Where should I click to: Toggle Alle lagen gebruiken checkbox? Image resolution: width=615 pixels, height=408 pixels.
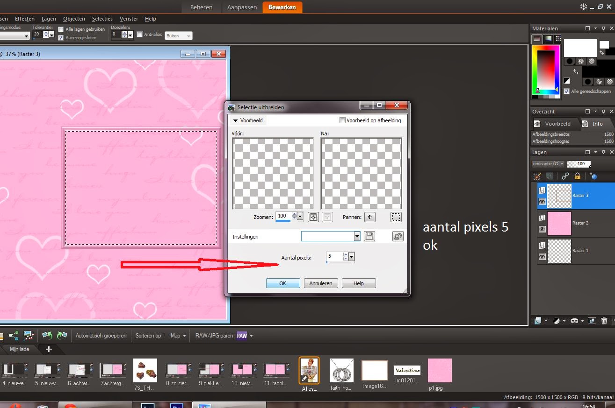(61, 29)
